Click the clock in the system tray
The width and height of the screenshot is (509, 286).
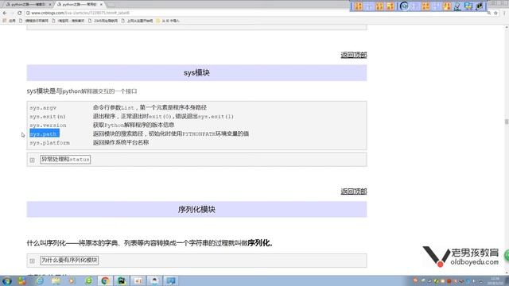coord(495,280)
